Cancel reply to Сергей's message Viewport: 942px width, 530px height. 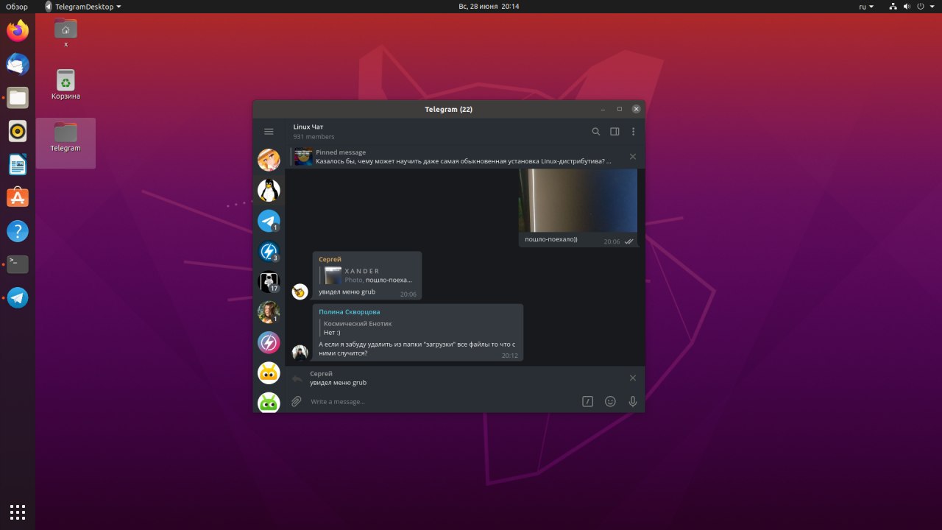[x=632, y=378]
